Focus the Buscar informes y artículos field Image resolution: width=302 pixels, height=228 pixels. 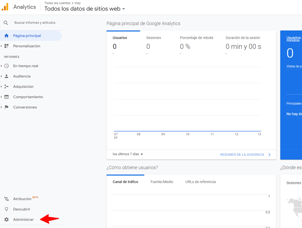(35, 23)
